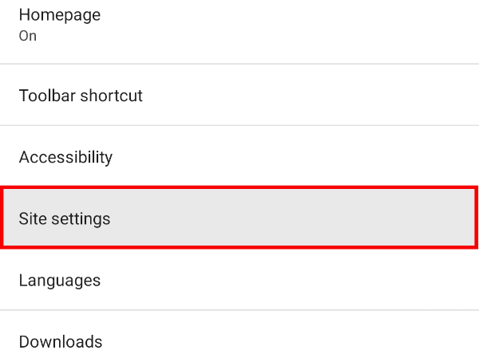Open the Homepage setting
The height and width of the screenshot is (354, 479).
[239, 26]
